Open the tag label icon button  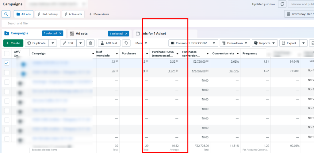click(x=126, y=43)
